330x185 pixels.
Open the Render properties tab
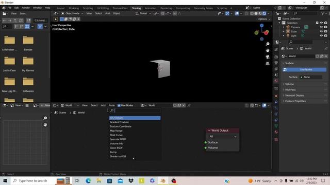point(276,57)
